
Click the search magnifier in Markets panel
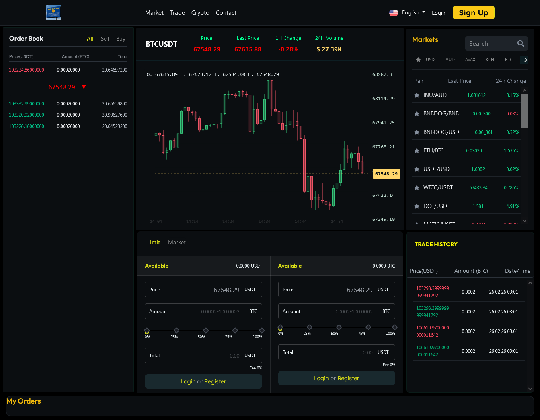click(520, 43)
